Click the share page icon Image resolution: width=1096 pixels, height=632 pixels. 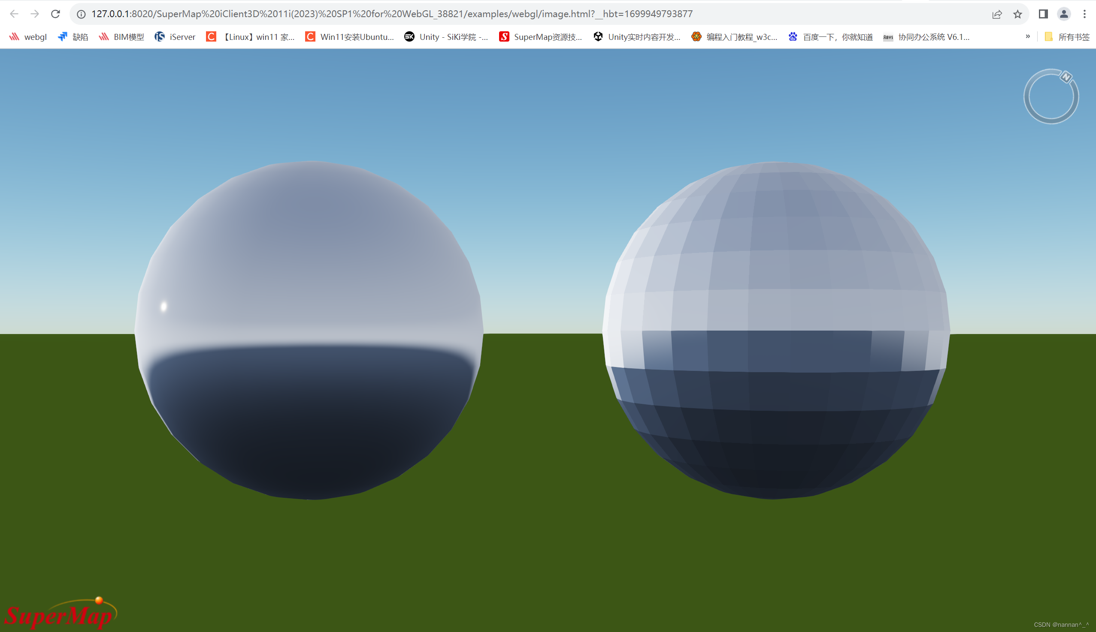coord(997,14)
